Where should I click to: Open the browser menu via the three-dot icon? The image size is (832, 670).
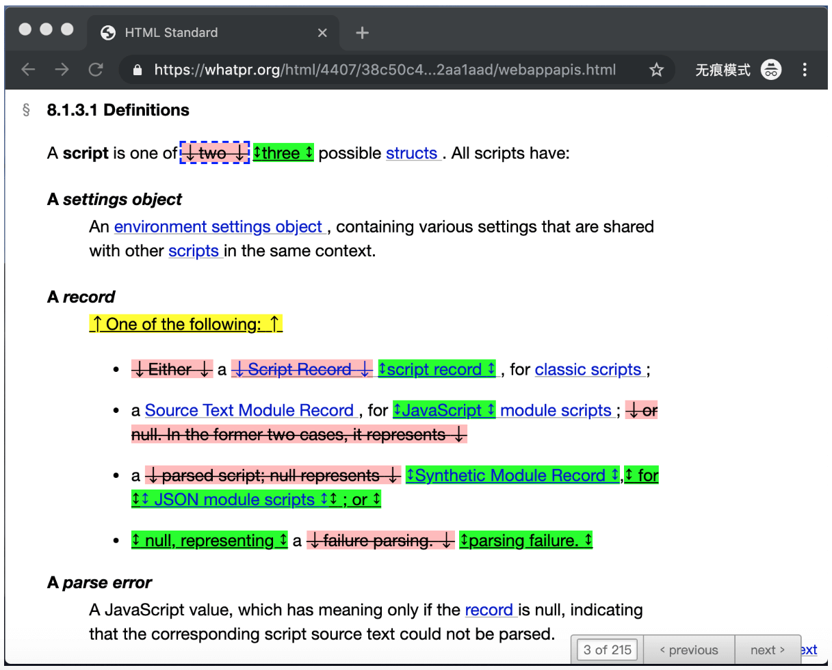click(x=805, y=69)
